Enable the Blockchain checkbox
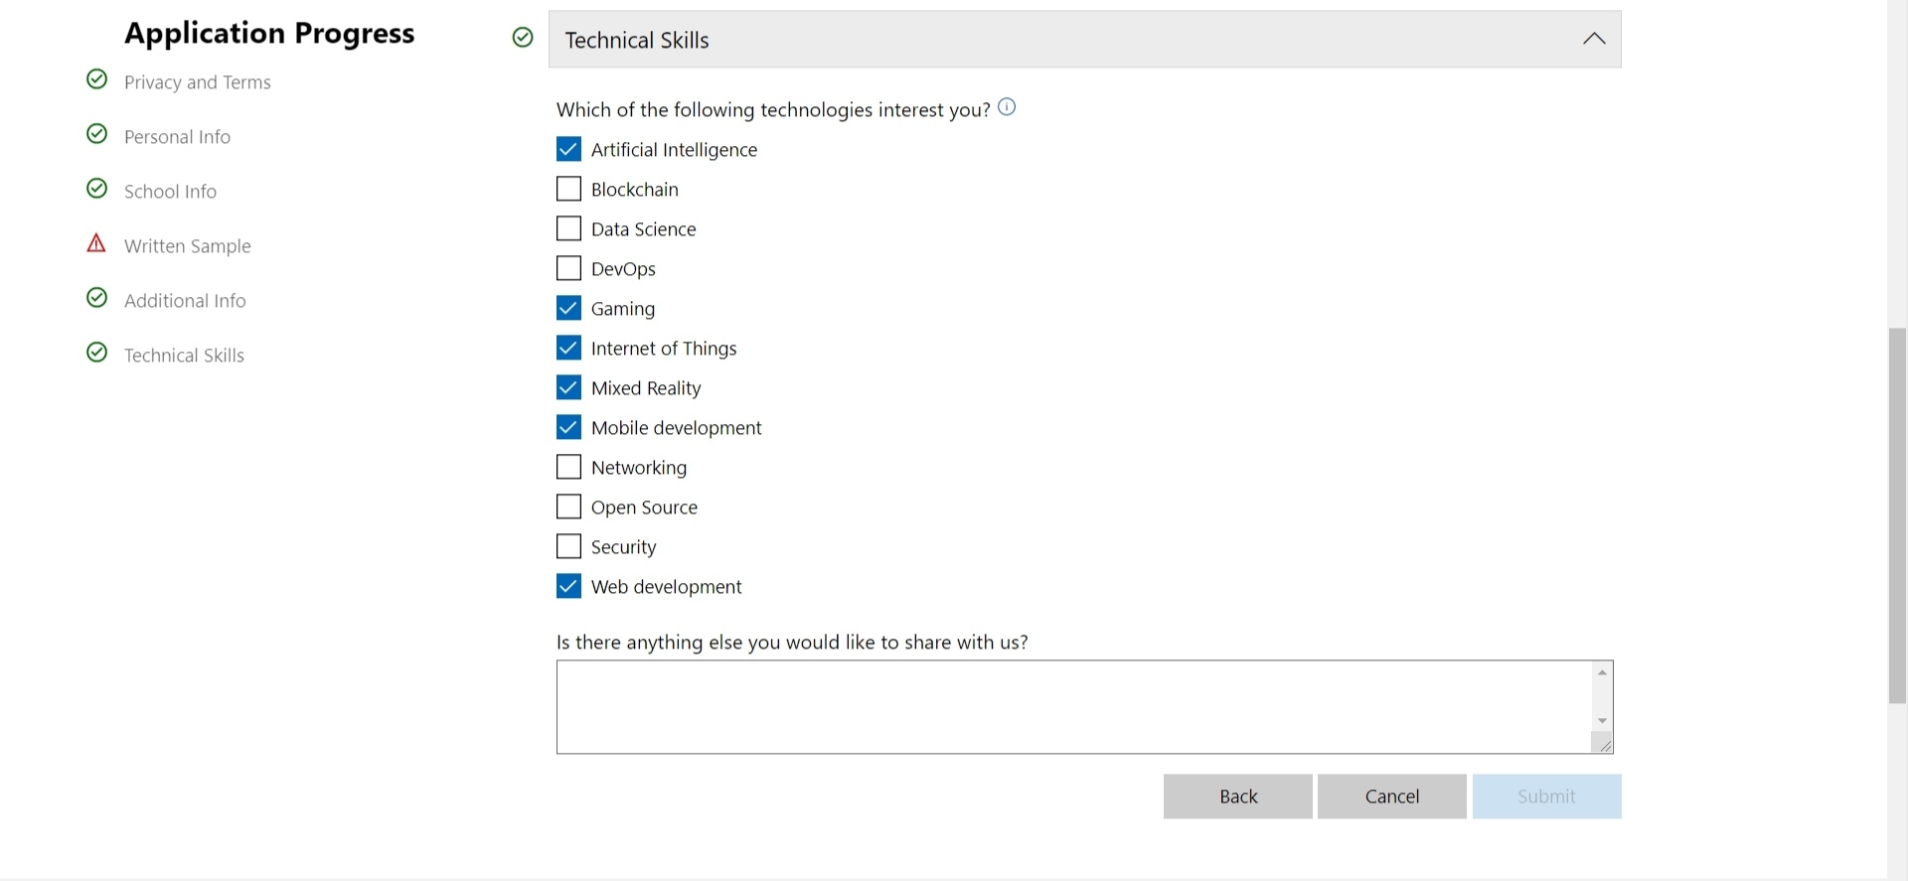 [568, 189]
